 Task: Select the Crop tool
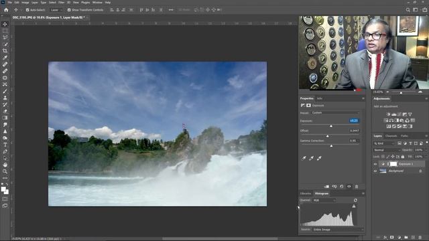pyautogui.click(x=5, y=51)
